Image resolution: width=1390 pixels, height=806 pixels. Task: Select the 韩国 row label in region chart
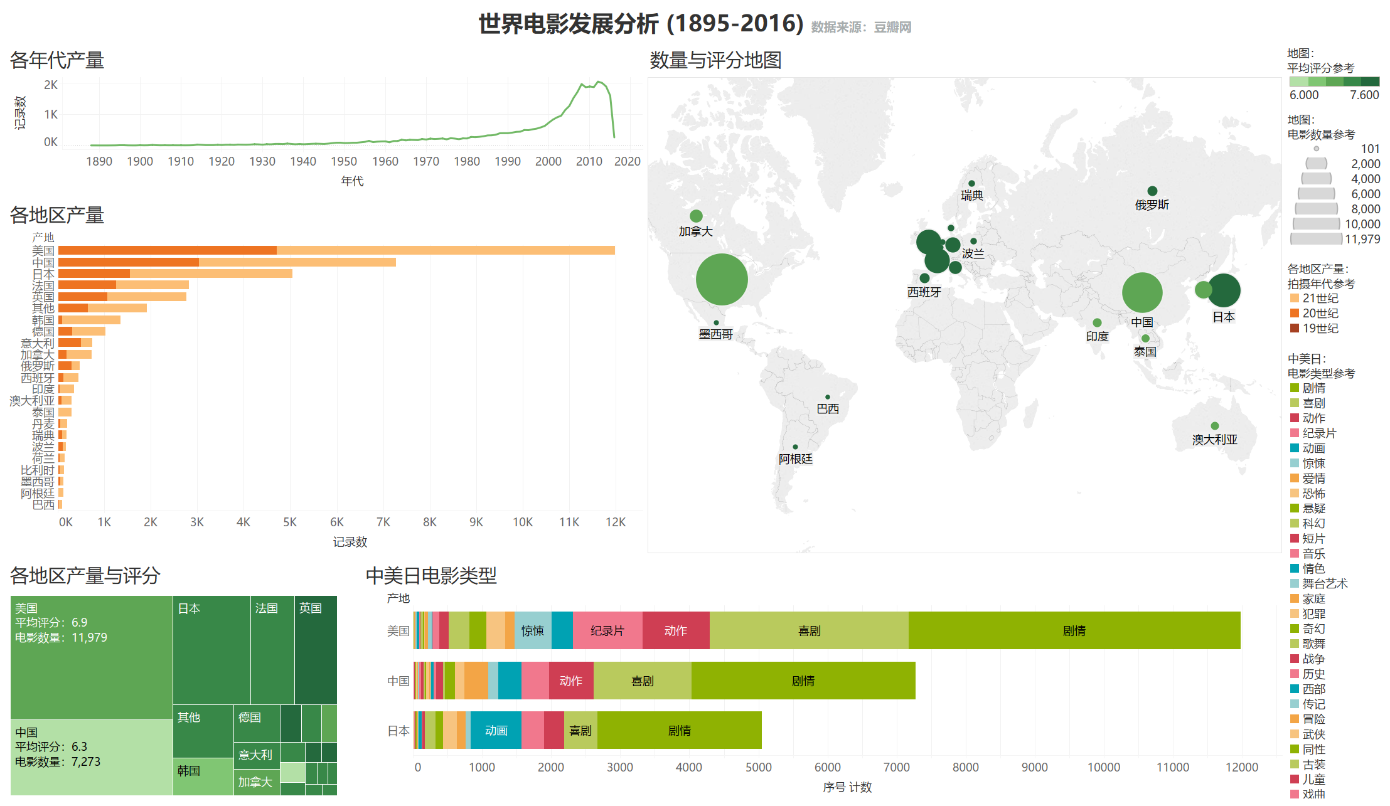[43, 320]
